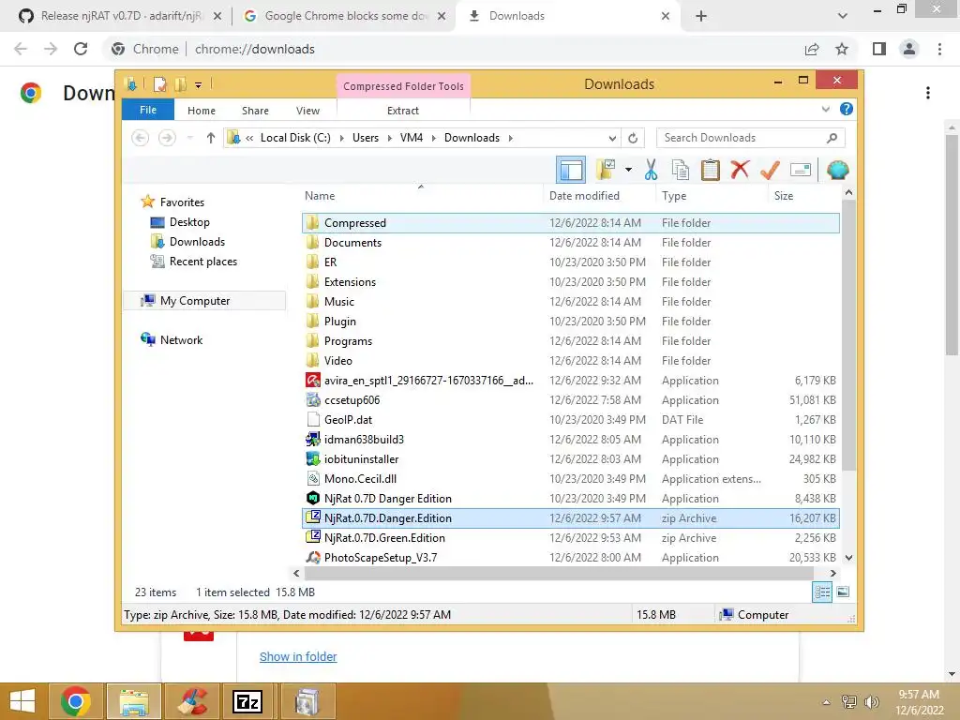Reload the Chrome page
This screenshot has width=960, height=720.
coord(81,49)
